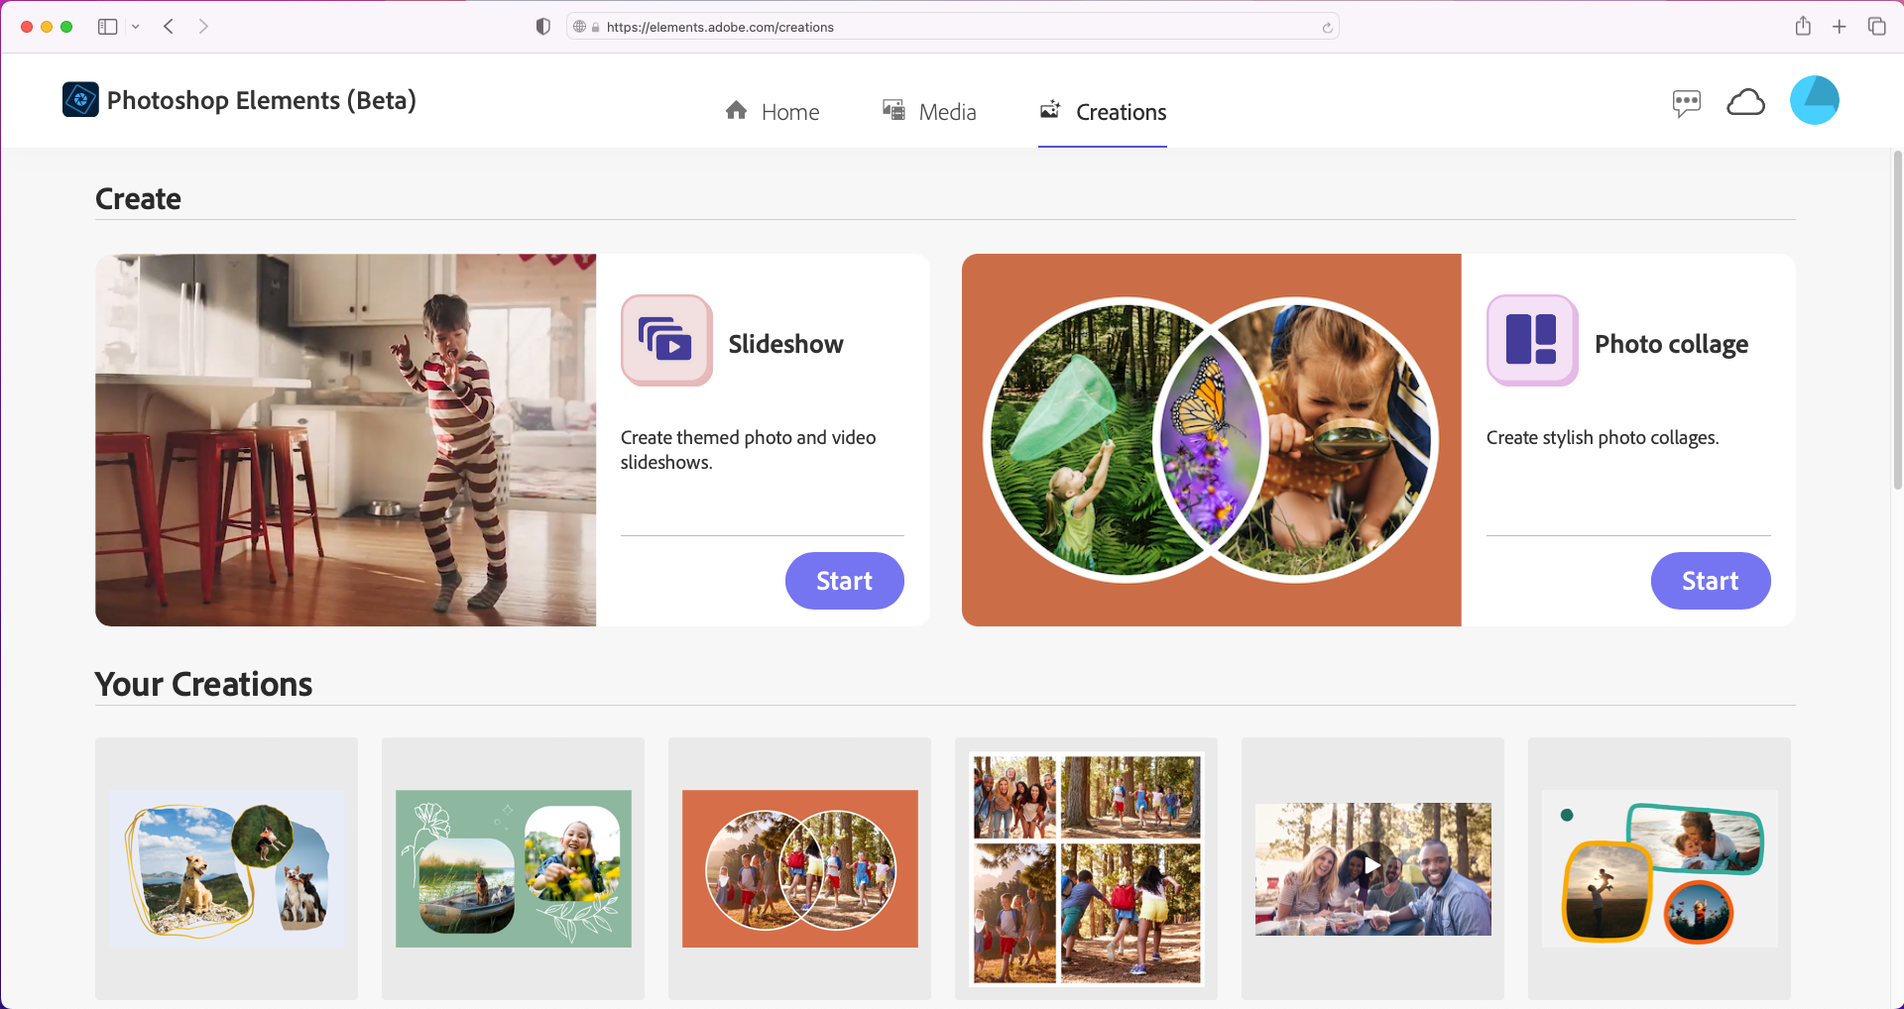Play the picnic video creation
1904x1009 pixels.
tap(1371, 866)
